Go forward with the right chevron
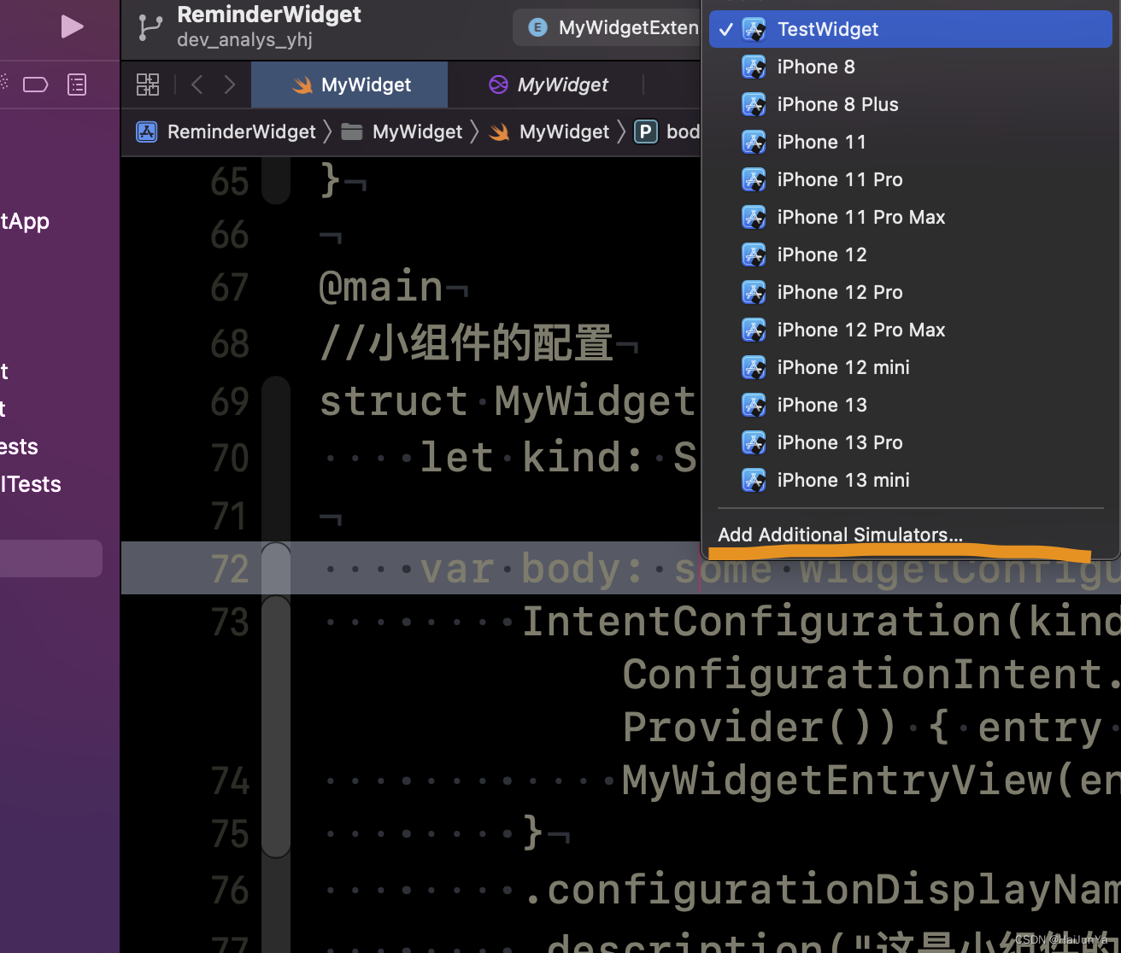 [x=229, y=84]
